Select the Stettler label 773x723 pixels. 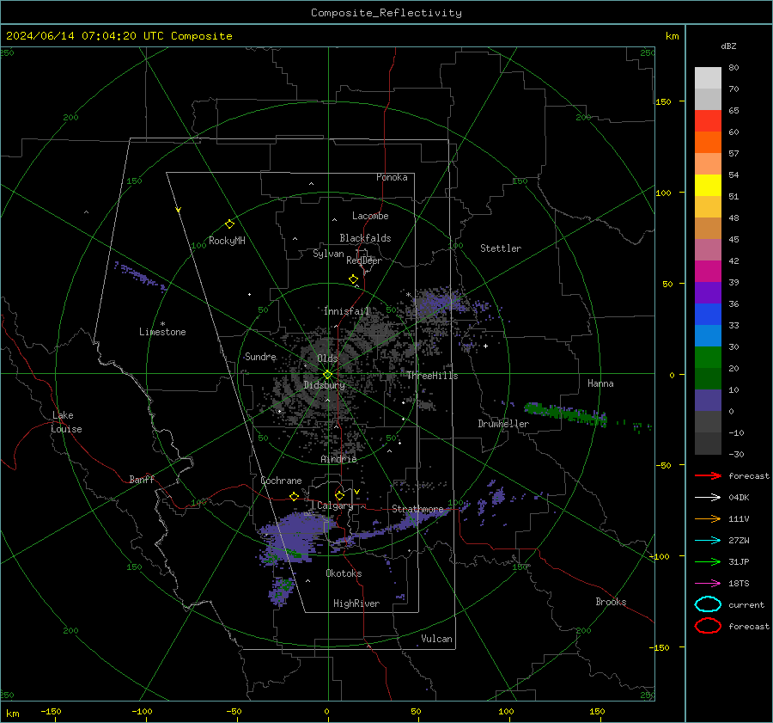[x=501, y=248]
